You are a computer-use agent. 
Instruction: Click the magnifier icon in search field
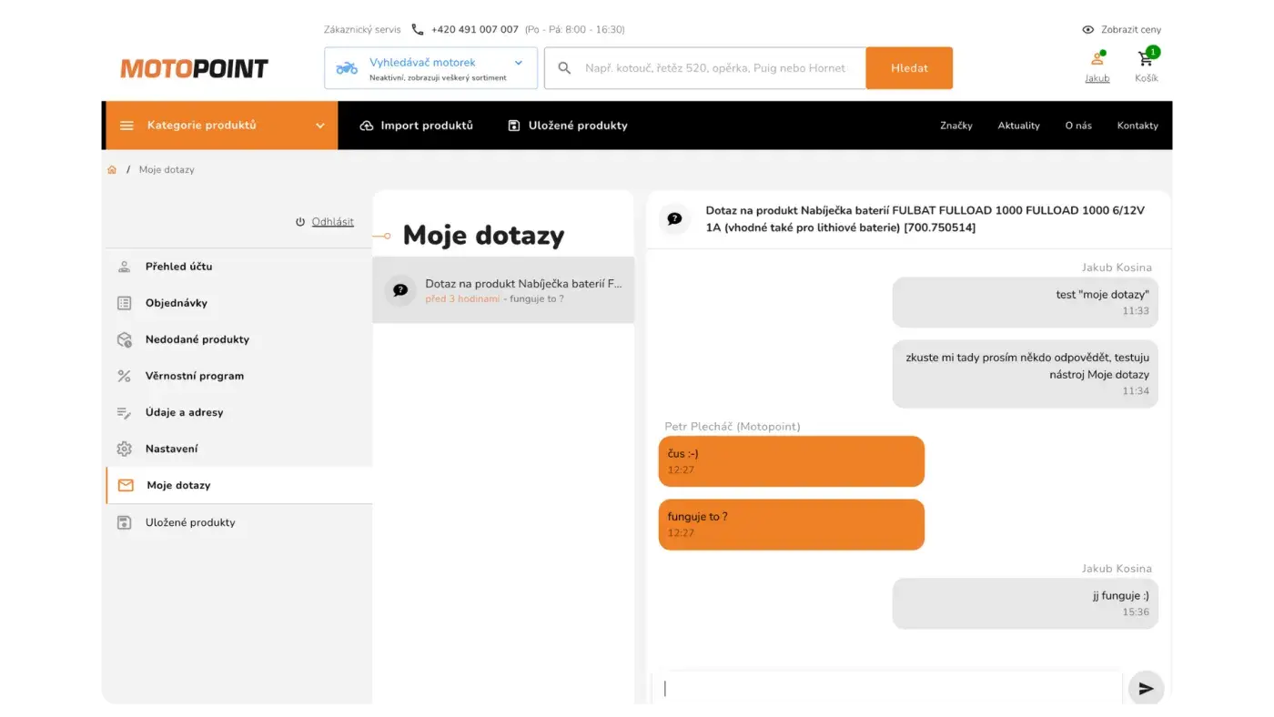[x=564, y=68]
